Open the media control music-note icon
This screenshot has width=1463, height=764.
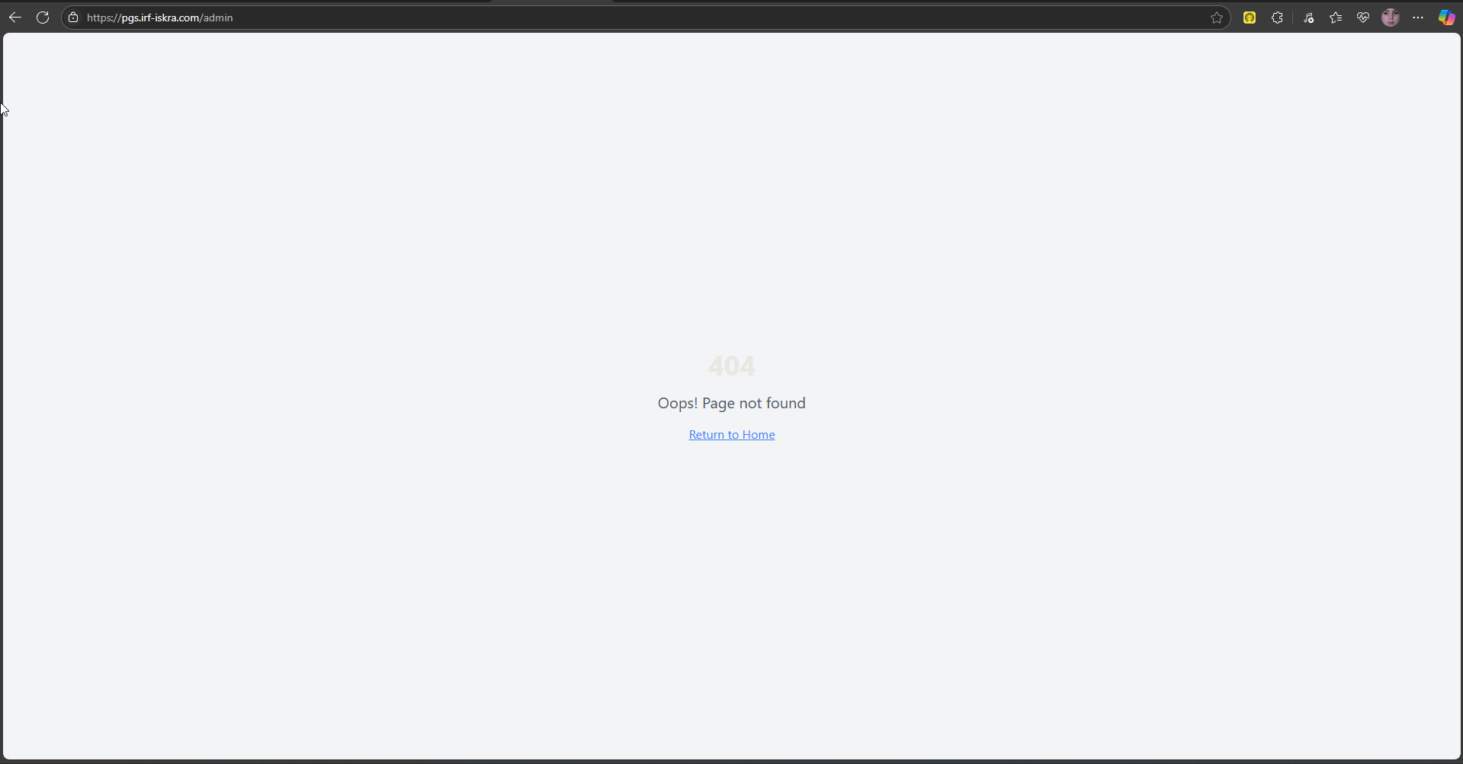(x=1308, y=18)
